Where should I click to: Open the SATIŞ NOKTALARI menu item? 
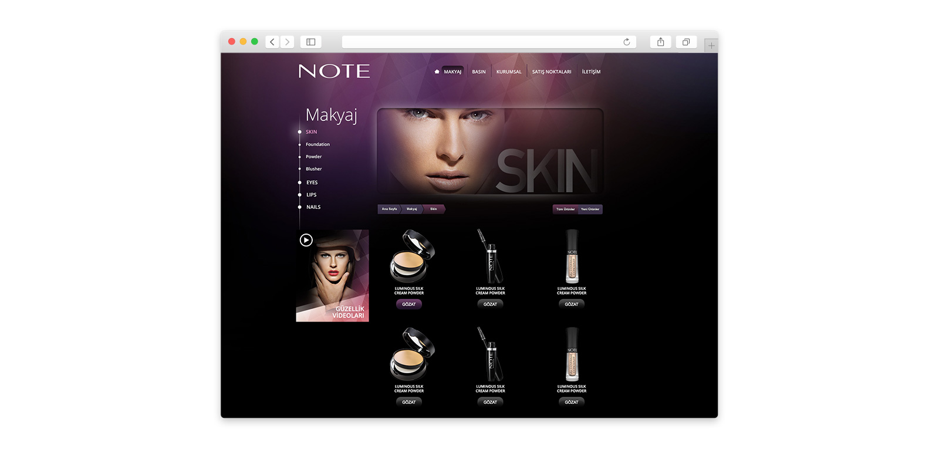click(552, 72)
